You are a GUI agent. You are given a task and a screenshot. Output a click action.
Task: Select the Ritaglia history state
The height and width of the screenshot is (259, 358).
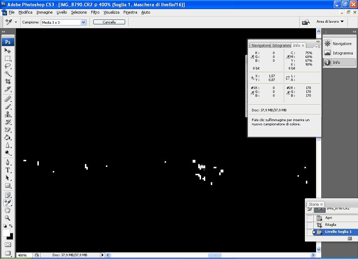330,225
